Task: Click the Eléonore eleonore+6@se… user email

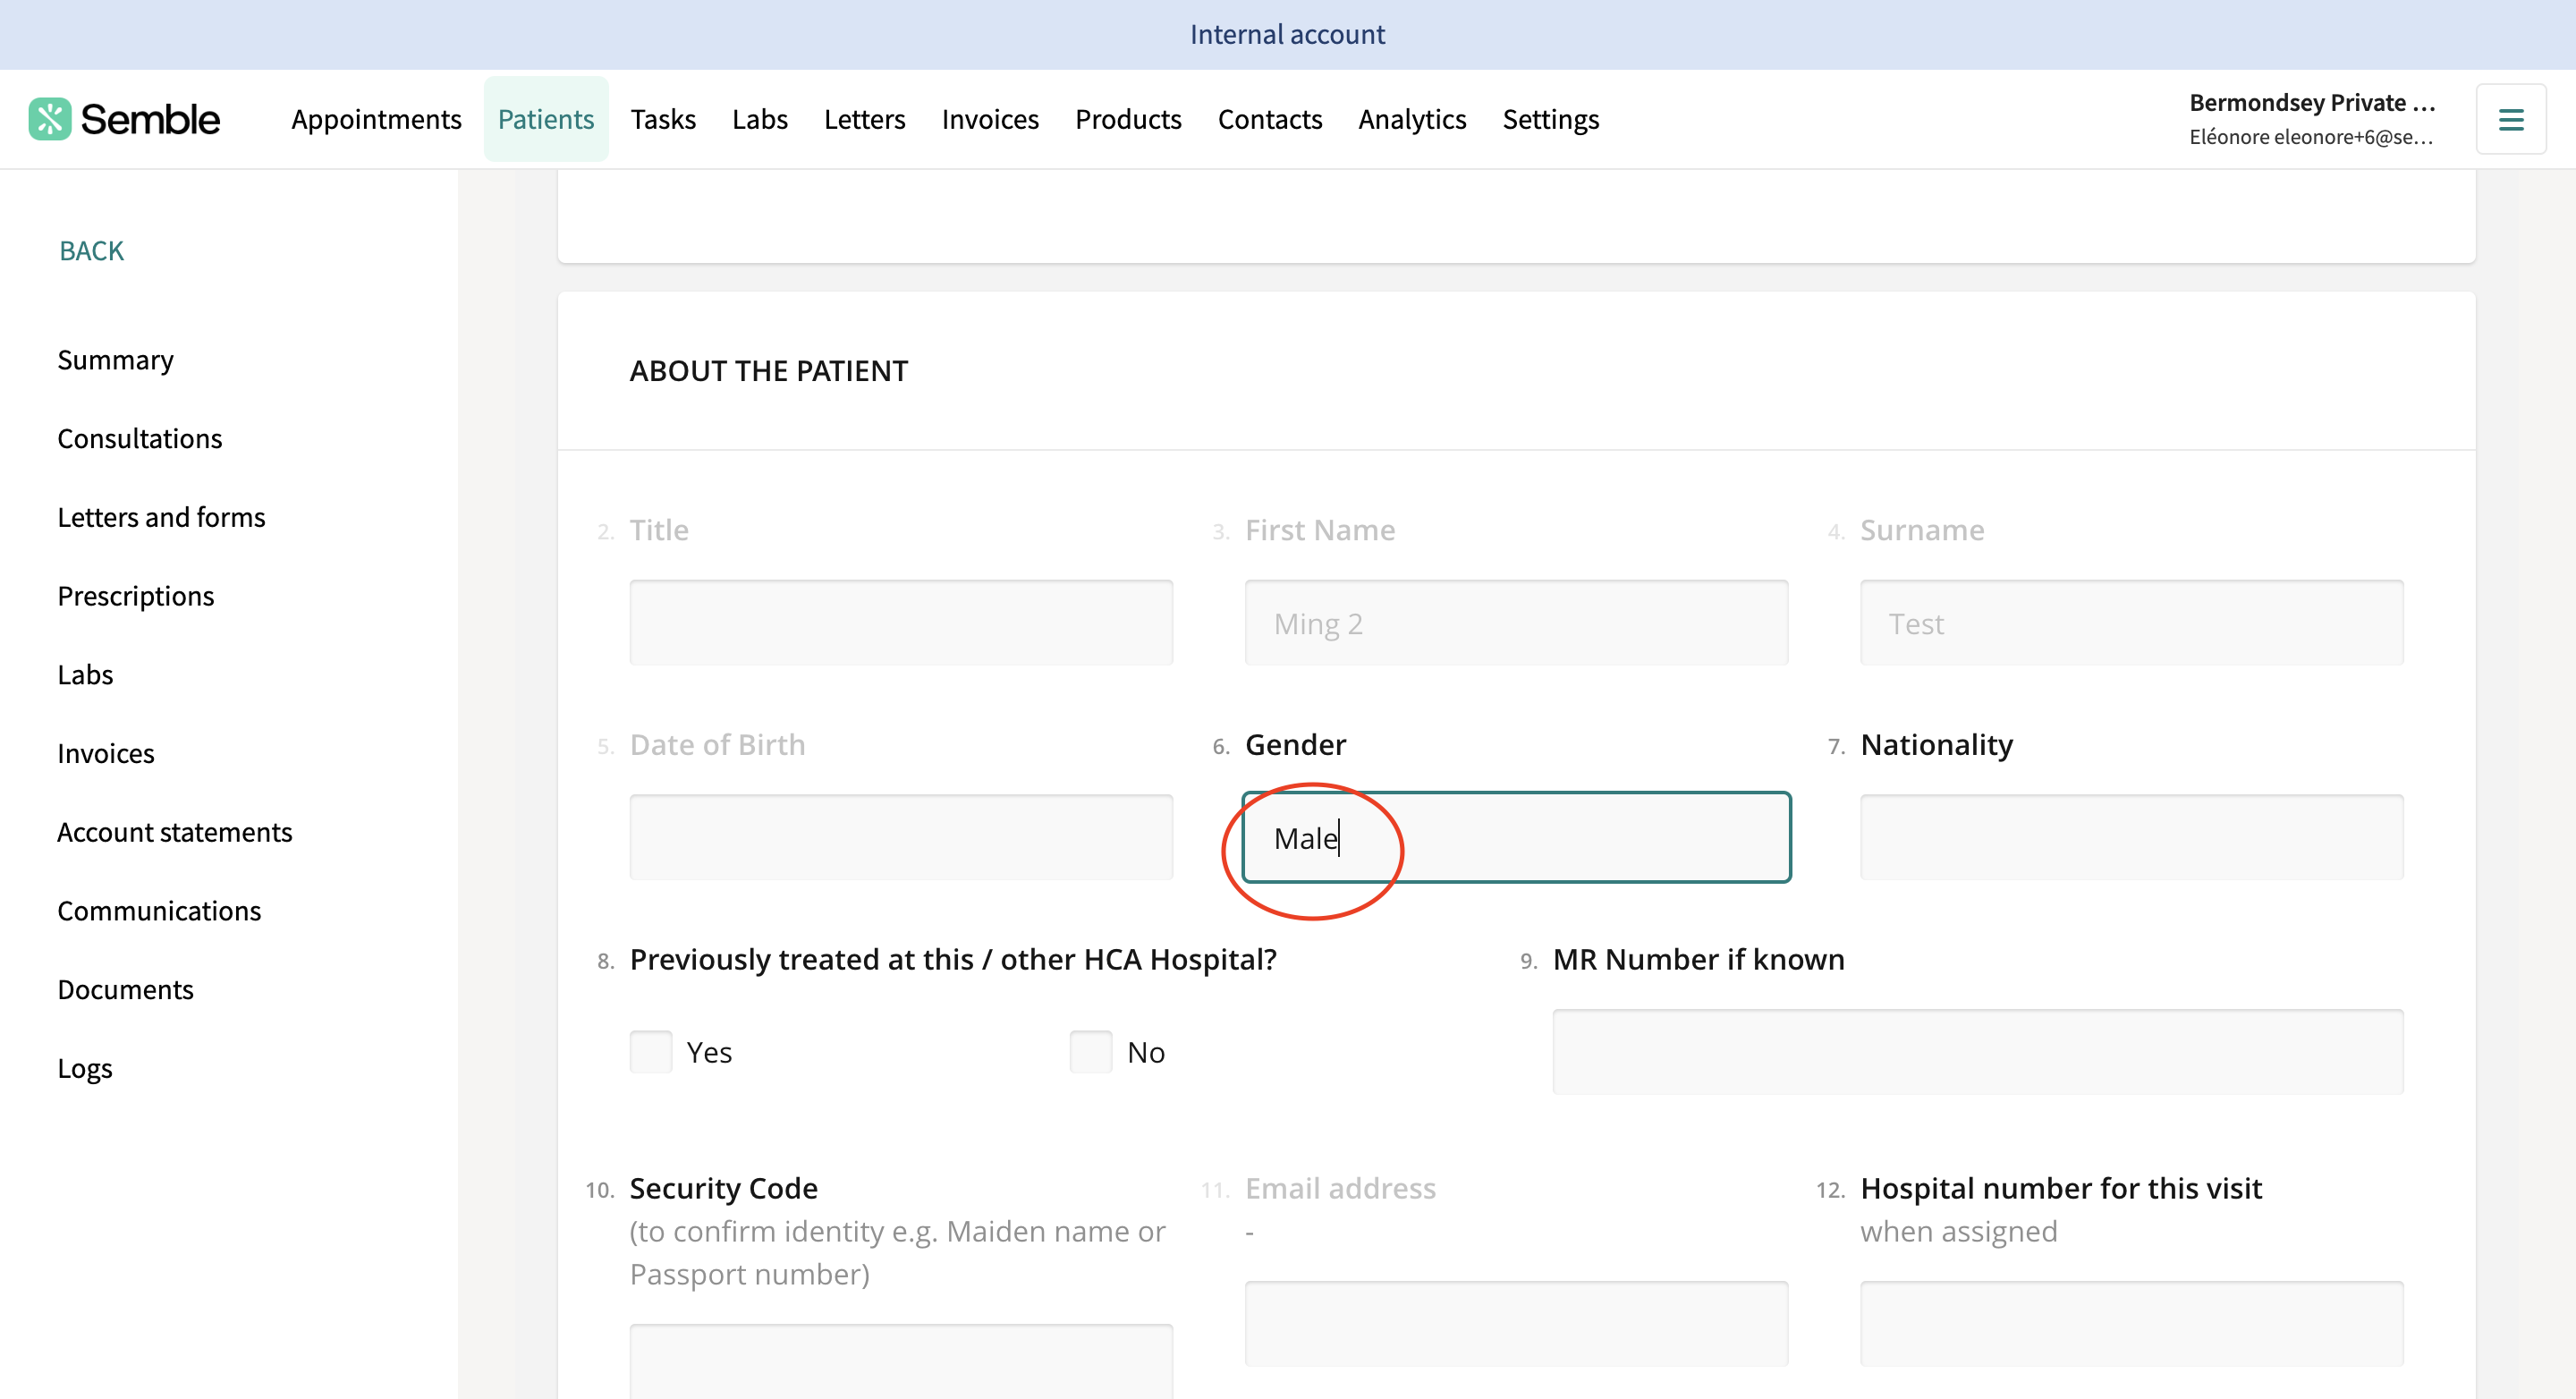Action: tap(2311, 137)
